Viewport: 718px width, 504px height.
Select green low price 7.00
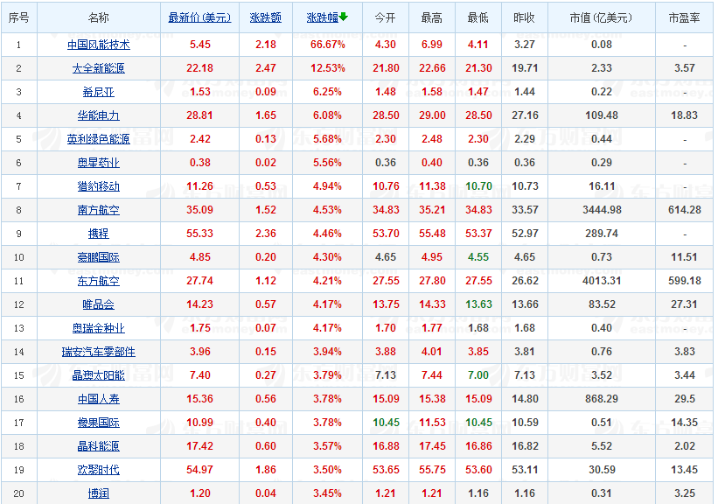tap(478, 375)
